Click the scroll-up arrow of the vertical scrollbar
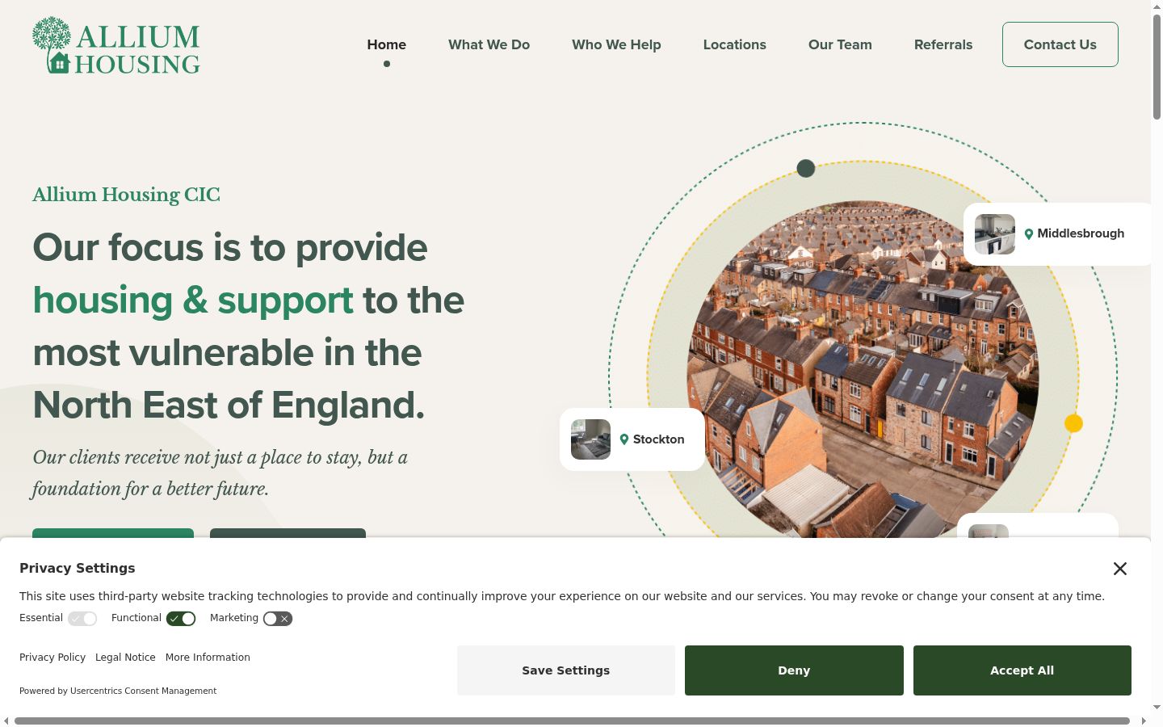 click(x=1157, y=6)
